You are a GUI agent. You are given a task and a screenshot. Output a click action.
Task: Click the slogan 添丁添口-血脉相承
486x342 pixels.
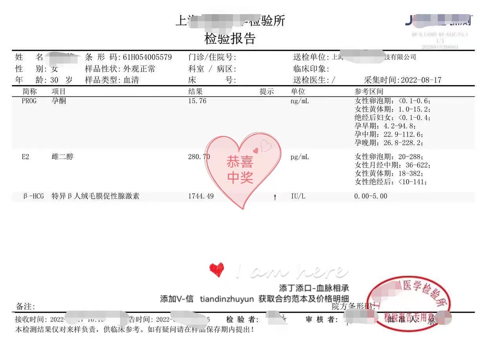(314, 288)
